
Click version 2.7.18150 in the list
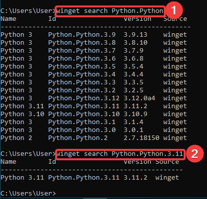pos(141,138)
